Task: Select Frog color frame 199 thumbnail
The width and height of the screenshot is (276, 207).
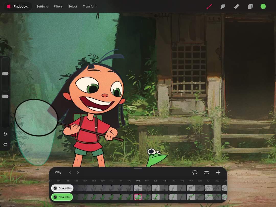Action: tap(191, 197)
